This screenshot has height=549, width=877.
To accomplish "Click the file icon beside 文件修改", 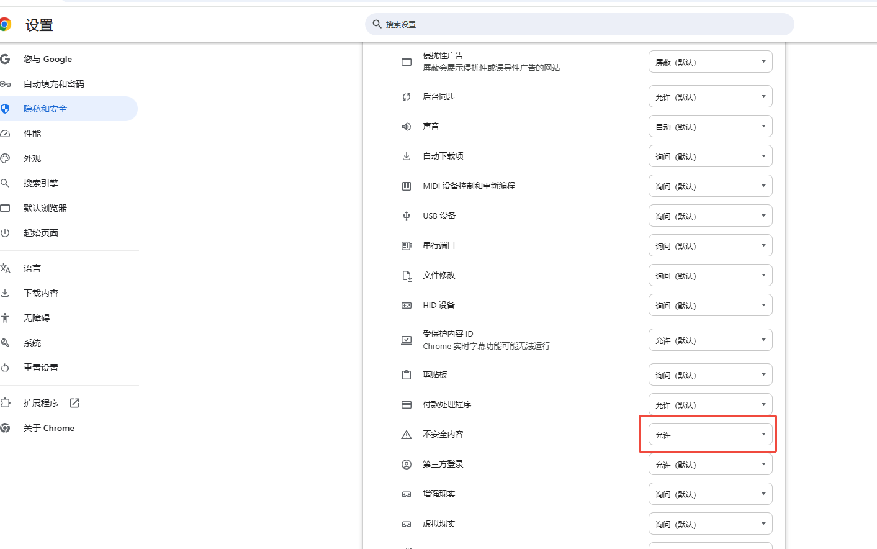I will [x=407, y=276].
